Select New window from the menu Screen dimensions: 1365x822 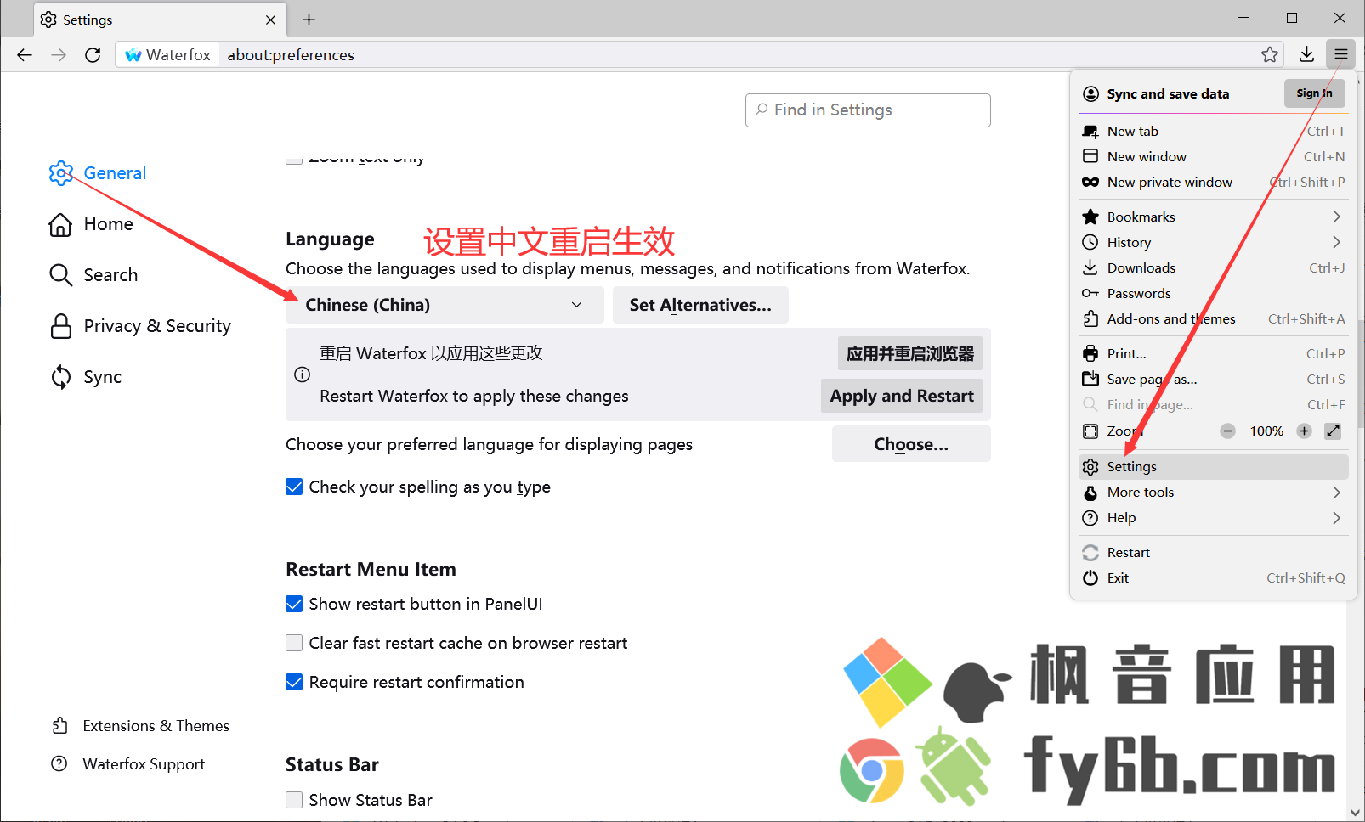(1214, 157)
